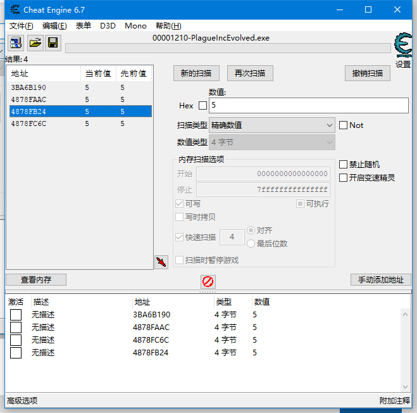Viewport: 417px width, 413px height.
Task: Click 4 字节 type of 3BA6B190 entry
Action: [x=225, y=315]
